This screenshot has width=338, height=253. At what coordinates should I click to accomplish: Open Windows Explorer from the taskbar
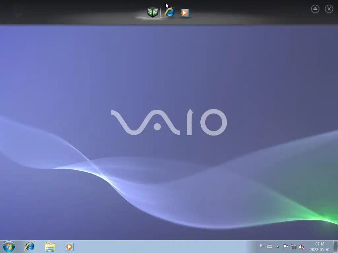50,247
